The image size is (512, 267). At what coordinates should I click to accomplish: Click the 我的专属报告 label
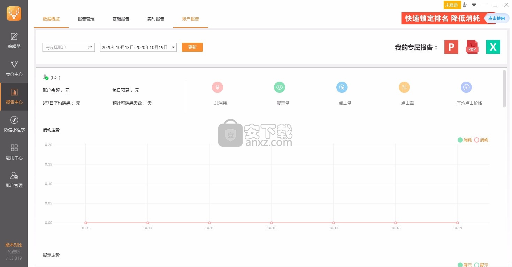416,47
